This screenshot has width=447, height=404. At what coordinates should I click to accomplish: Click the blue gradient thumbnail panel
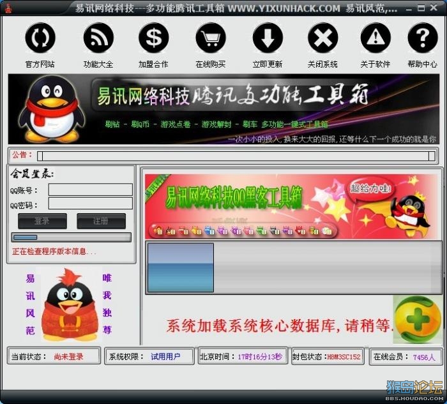point(181,267)
